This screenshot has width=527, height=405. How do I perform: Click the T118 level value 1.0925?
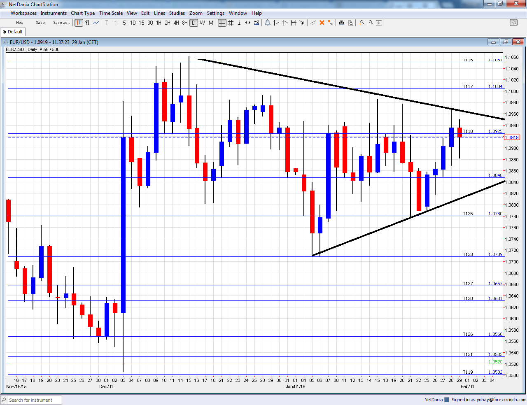pos(495,131)
